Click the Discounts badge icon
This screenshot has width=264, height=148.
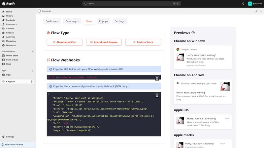(x=3, y=45)
